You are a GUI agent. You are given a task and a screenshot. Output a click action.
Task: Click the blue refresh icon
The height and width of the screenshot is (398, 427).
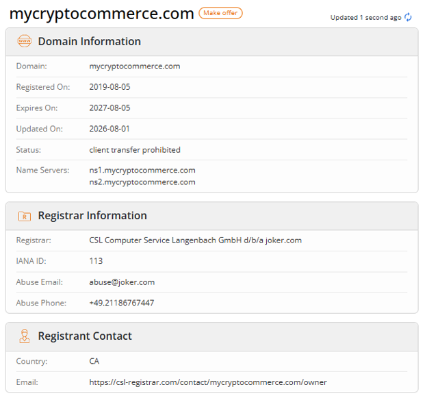click(408, 17)
